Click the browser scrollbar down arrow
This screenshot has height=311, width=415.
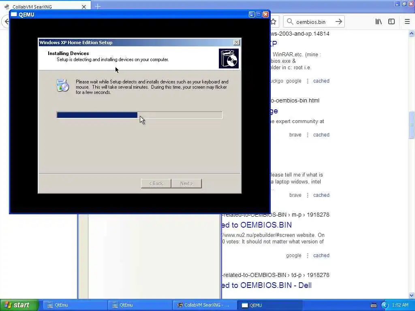tap(412, 295)
